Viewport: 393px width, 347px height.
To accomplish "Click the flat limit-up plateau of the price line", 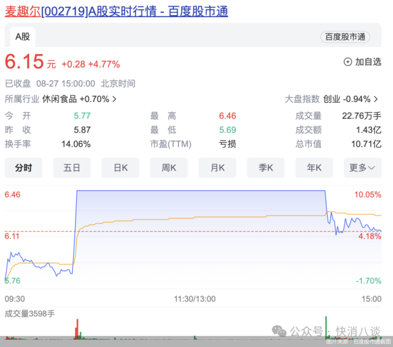I will 201,191.
